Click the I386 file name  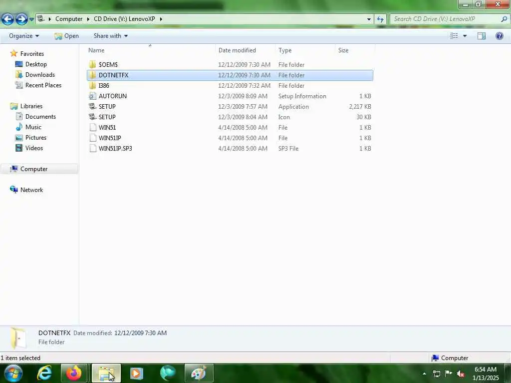tap(104, 85)
